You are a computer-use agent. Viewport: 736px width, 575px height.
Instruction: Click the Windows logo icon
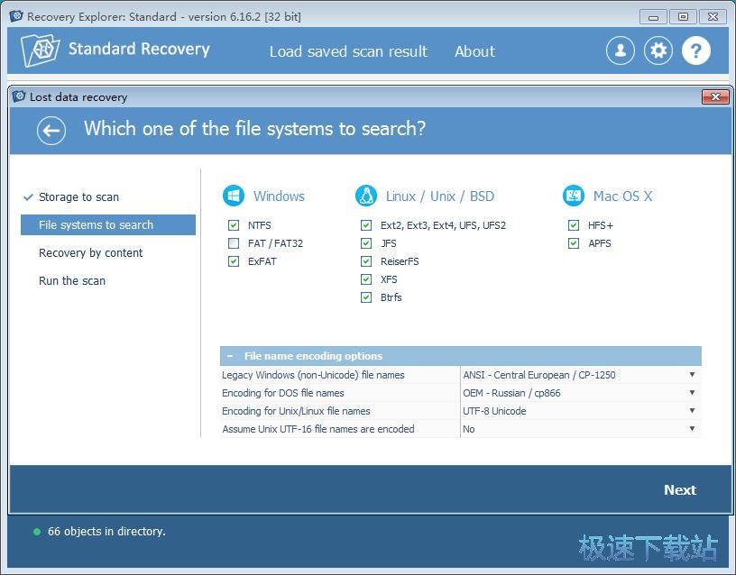coord(234,196)
